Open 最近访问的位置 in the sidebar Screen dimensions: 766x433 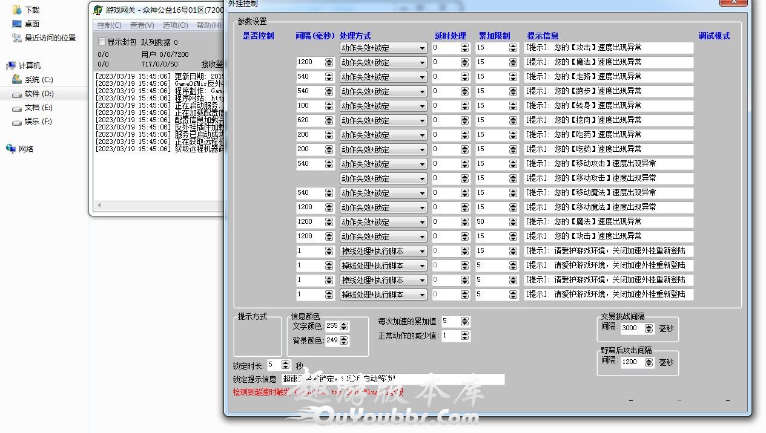pos(50,37)
